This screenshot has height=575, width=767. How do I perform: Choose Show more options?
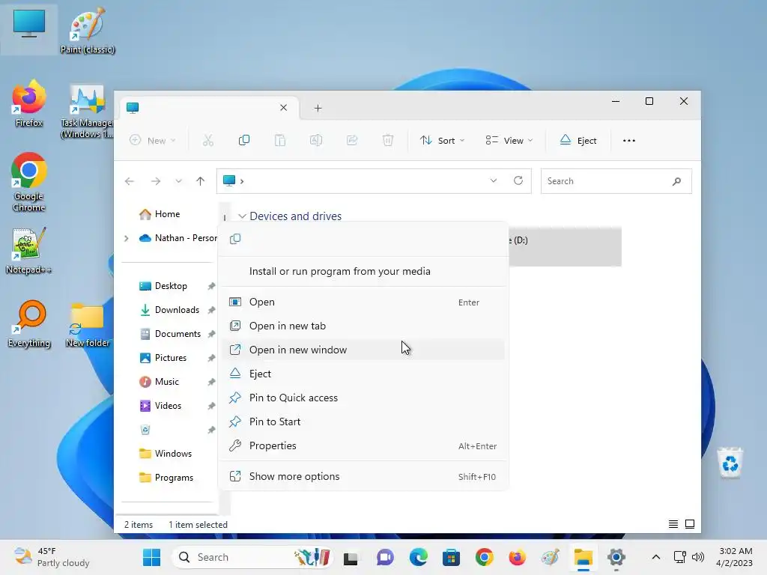[x=363, y=477]
